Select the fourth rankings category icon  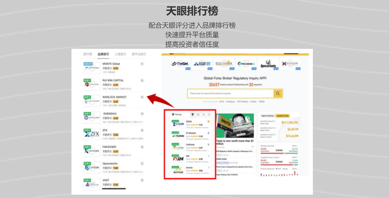(209, 114)
